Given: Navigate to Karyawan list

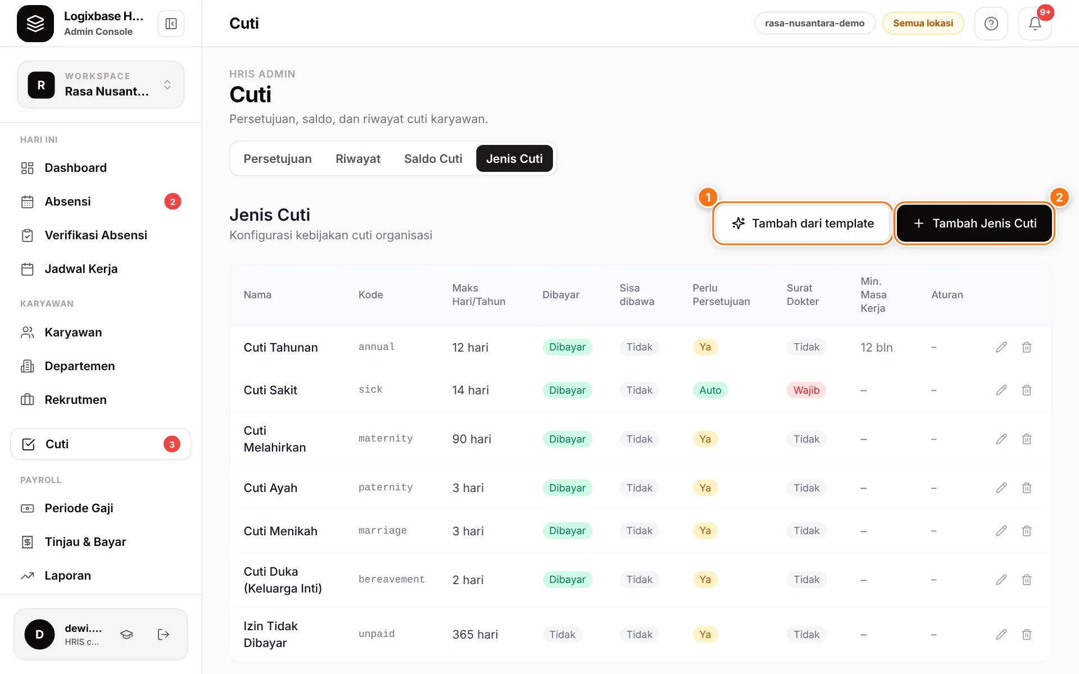Looking at the screenshot, I should (x=101, y=333).
